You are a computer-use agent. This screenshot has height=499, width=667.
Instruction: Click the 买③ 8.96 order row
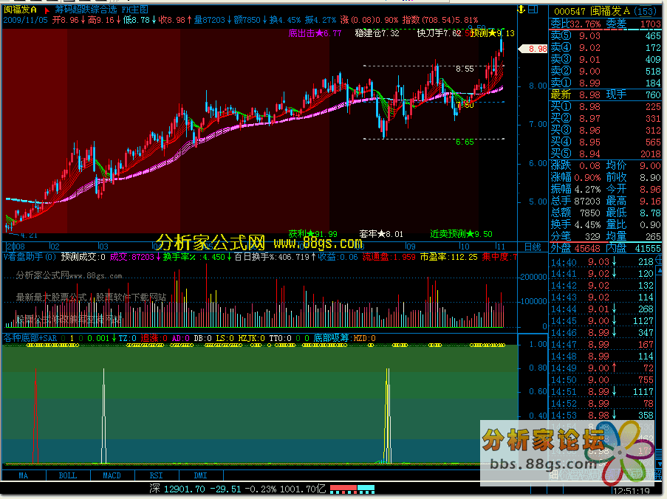[x=606, y=131]
